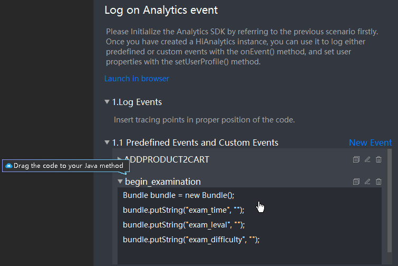Select the exam_leval putString code line
This screenshot has height=266, width=398.
184,225
